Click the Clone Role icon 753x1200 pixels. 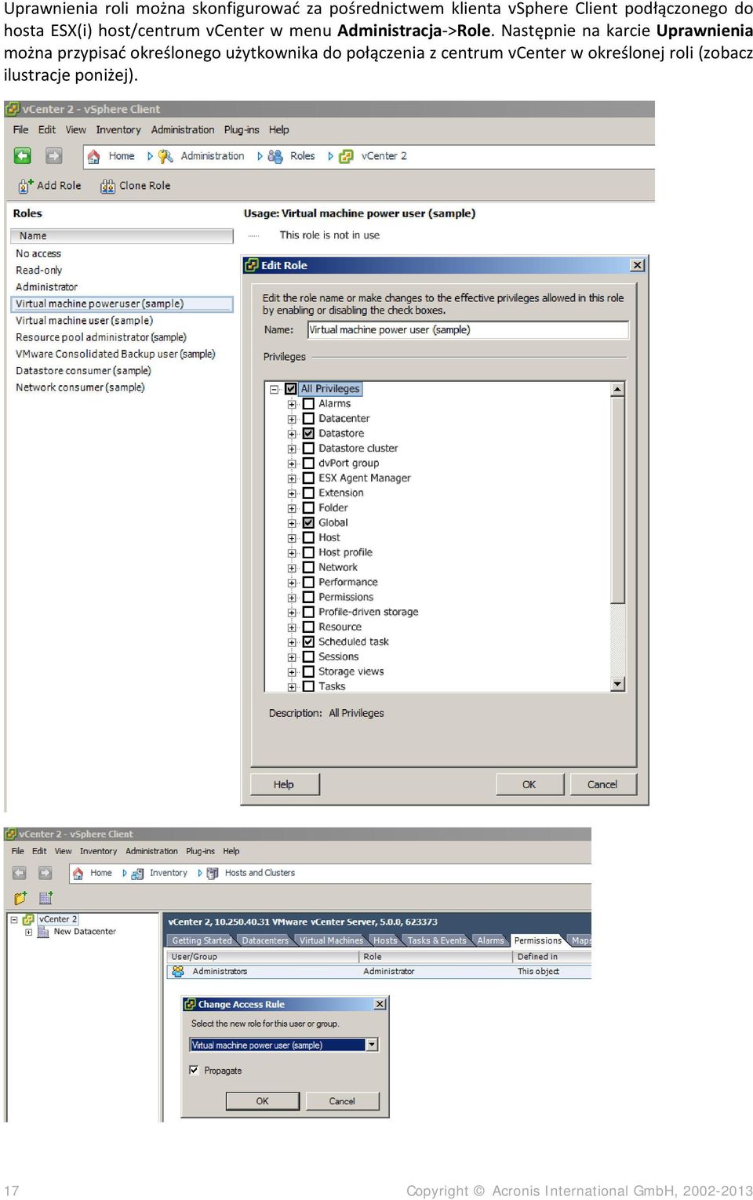[x=107, y=186]
